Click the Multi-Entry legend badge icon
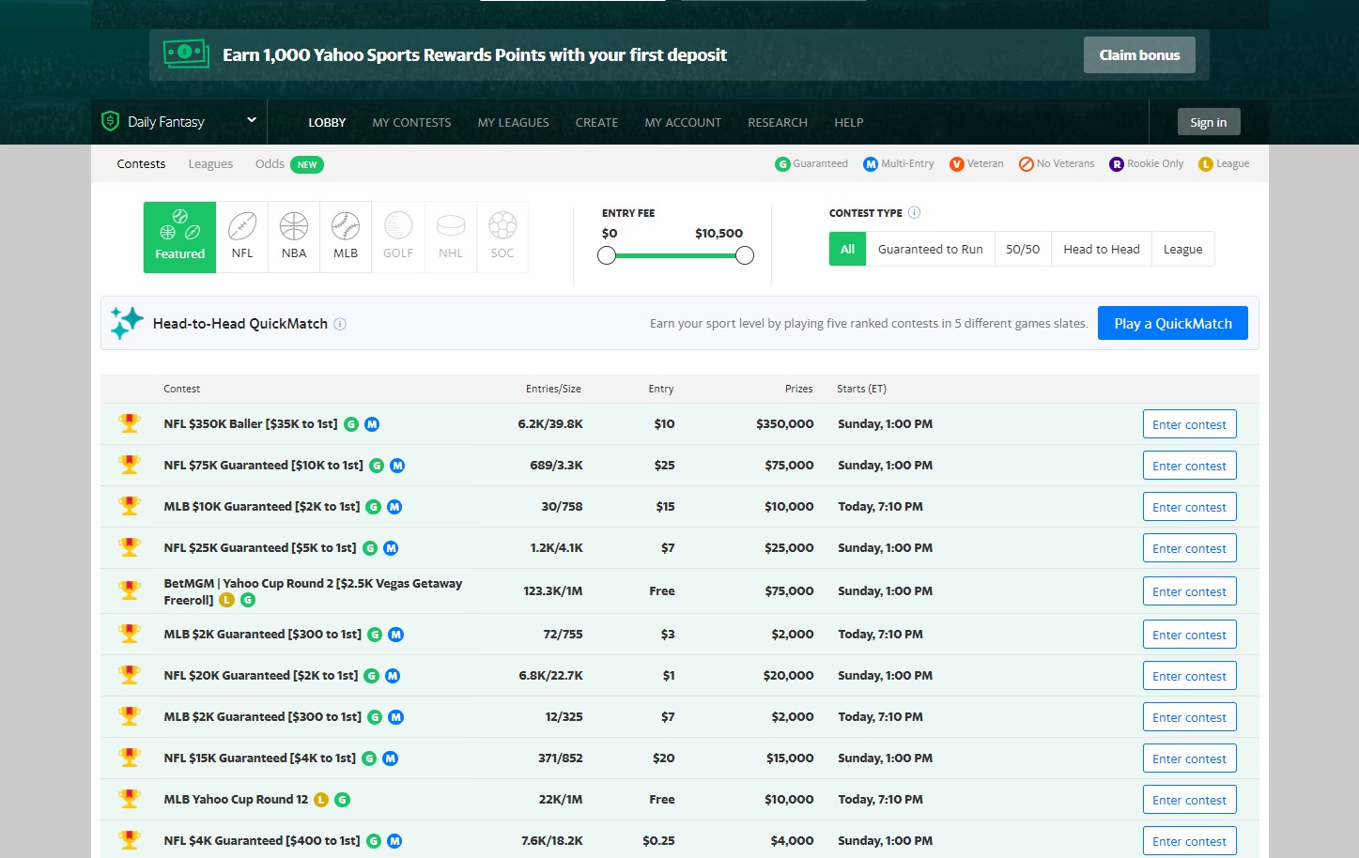The height and width of the screenshot is (858, 1359). (x=871, y=164)
